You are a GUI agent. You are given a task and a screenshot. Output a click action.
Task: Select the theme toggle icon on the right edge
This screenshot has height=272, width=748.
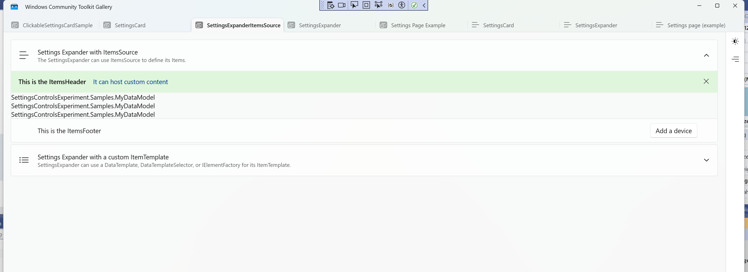pyautogui.click(x=735, y=41)
